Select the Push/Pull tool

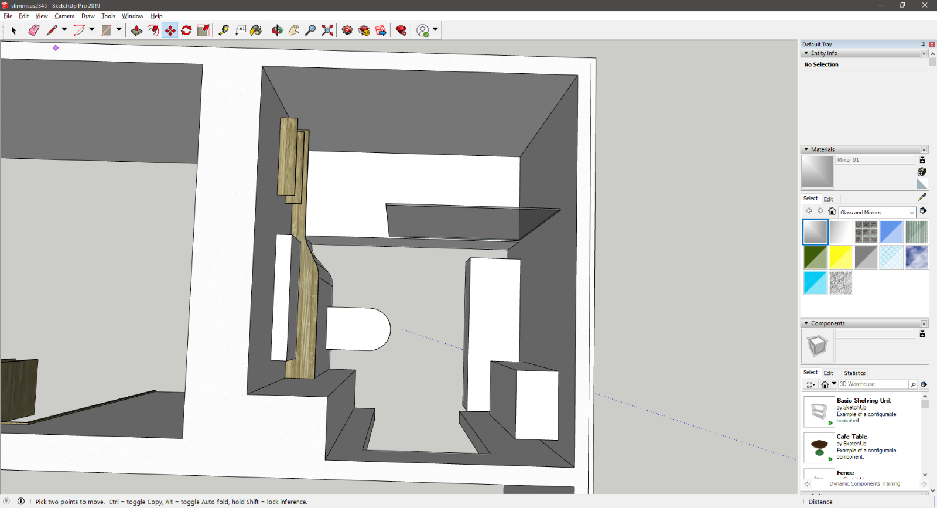[x=136, y=30]
